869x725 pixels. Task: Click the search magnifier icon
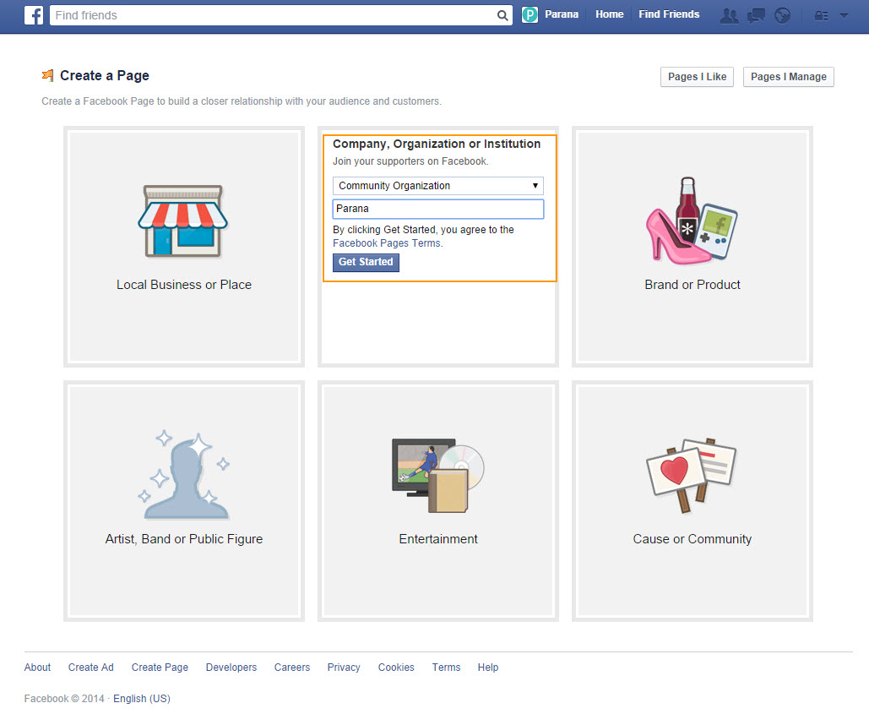pos(502,15)
